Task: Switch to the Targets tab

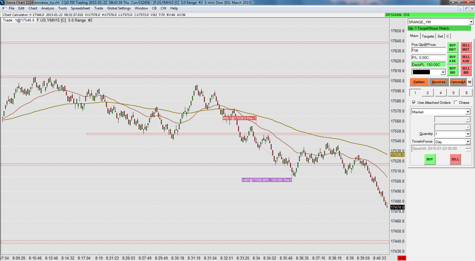Action: [x=428, y=36]
